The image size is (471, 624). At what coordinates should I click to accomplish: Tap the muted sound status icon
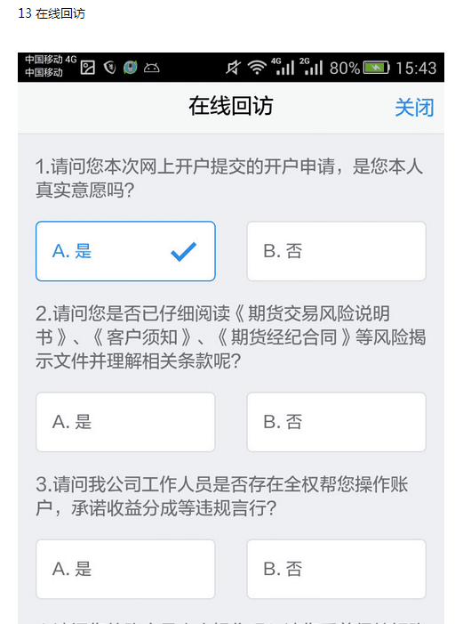click(233, 68)
